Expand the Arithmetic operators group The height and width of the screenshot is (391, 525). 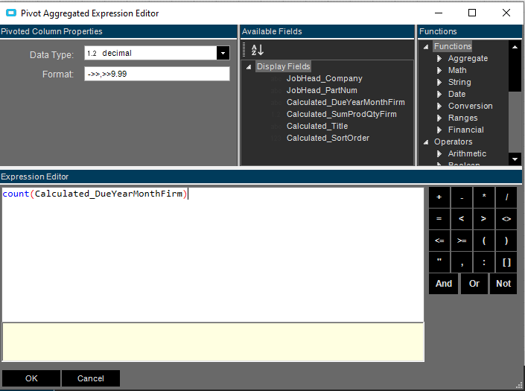coord(439,153)
